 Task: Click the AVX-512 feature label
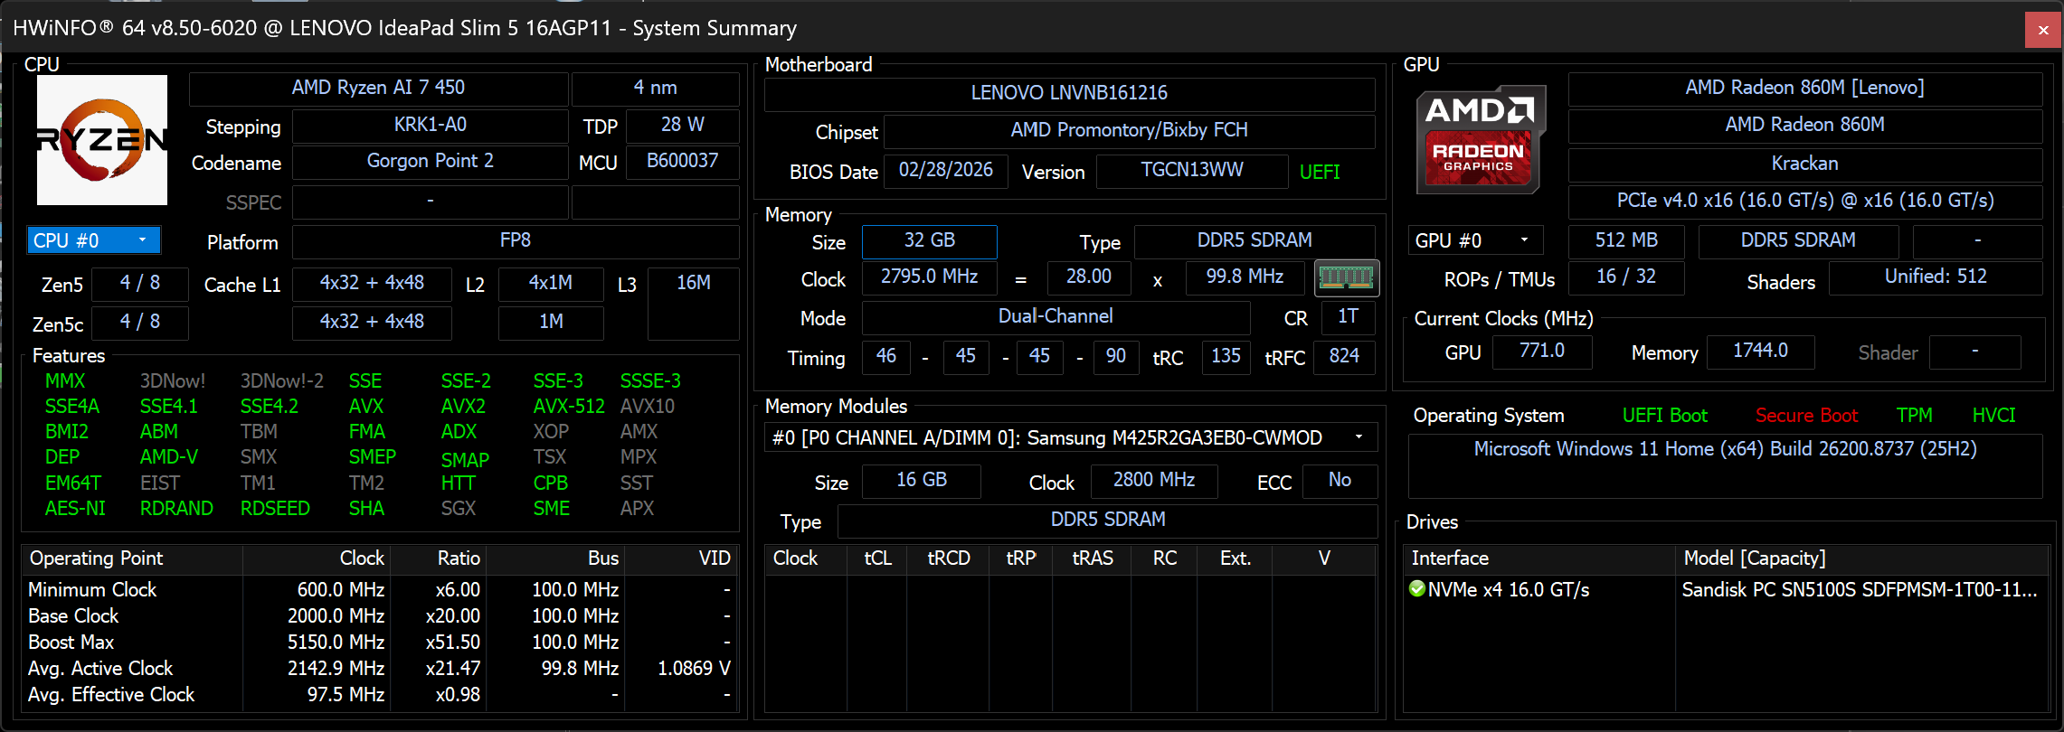pyautogui.click(x=569, y=407)
